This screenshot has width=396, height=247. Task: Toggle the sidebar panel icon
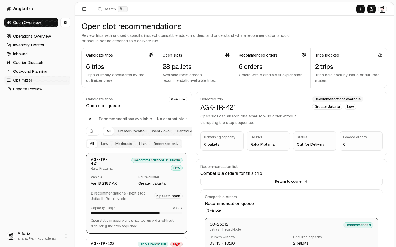point(84,9)
